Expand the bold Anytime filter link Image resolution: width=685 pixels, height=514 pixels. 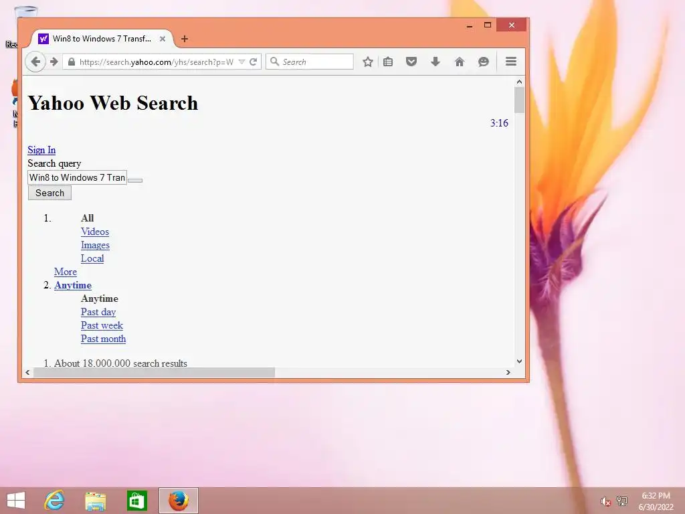click(x=73, y=285)
